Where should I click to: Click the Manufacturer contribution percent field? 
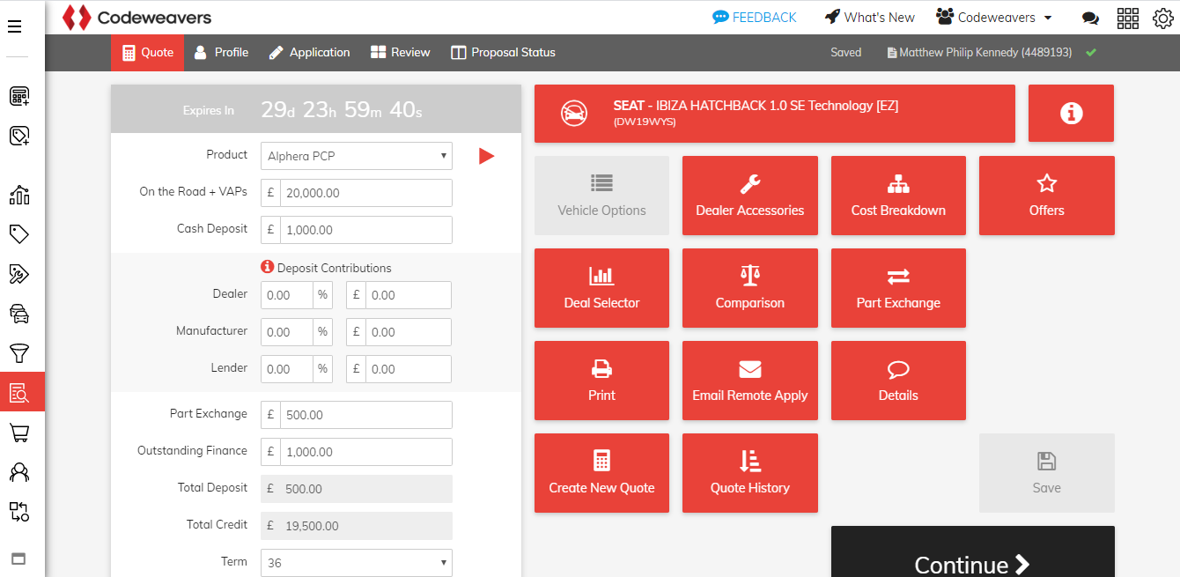point(287,332)
